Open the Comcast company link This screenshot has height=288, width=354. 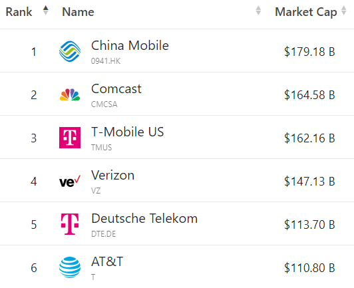pos(116,88)
